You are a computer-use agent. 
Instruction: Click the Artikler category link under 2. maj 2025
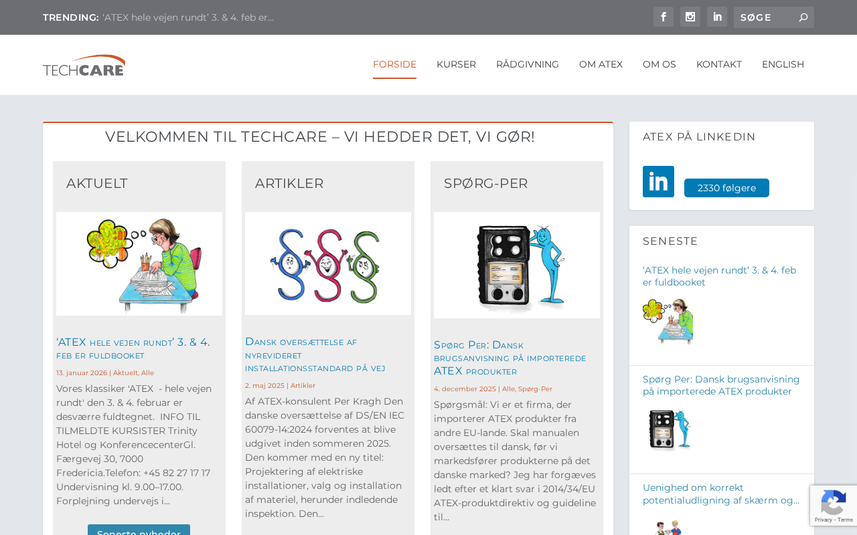(303, 385)
